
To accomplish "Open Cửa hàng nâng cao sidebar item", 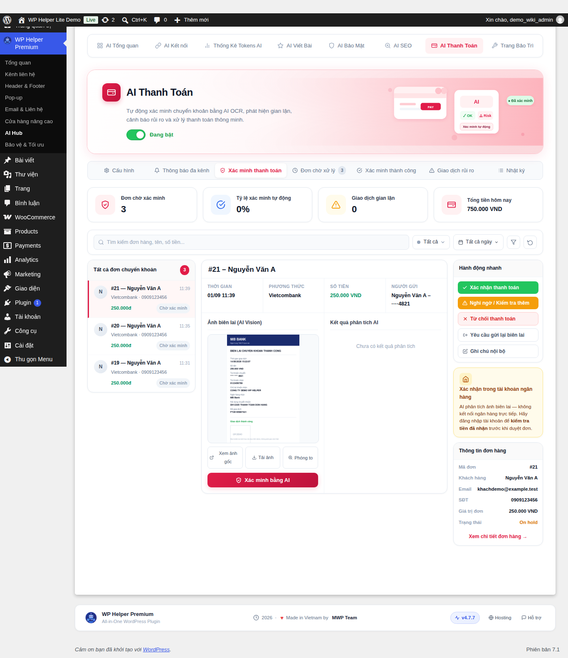I will [x=29, y=122].
